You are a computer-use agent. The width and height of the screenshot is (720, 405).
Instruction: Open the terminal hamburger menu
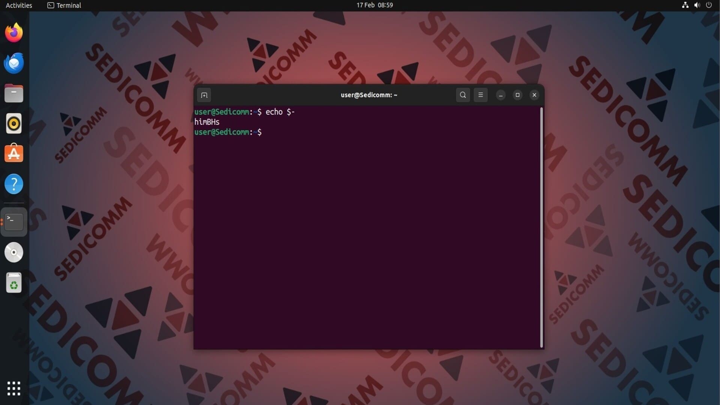(x=480, y=95)
